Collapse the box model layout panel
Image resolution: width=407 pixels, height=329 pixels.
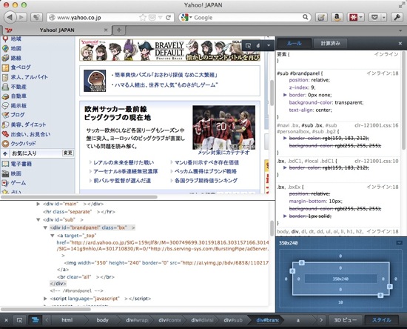click(399, 243)
